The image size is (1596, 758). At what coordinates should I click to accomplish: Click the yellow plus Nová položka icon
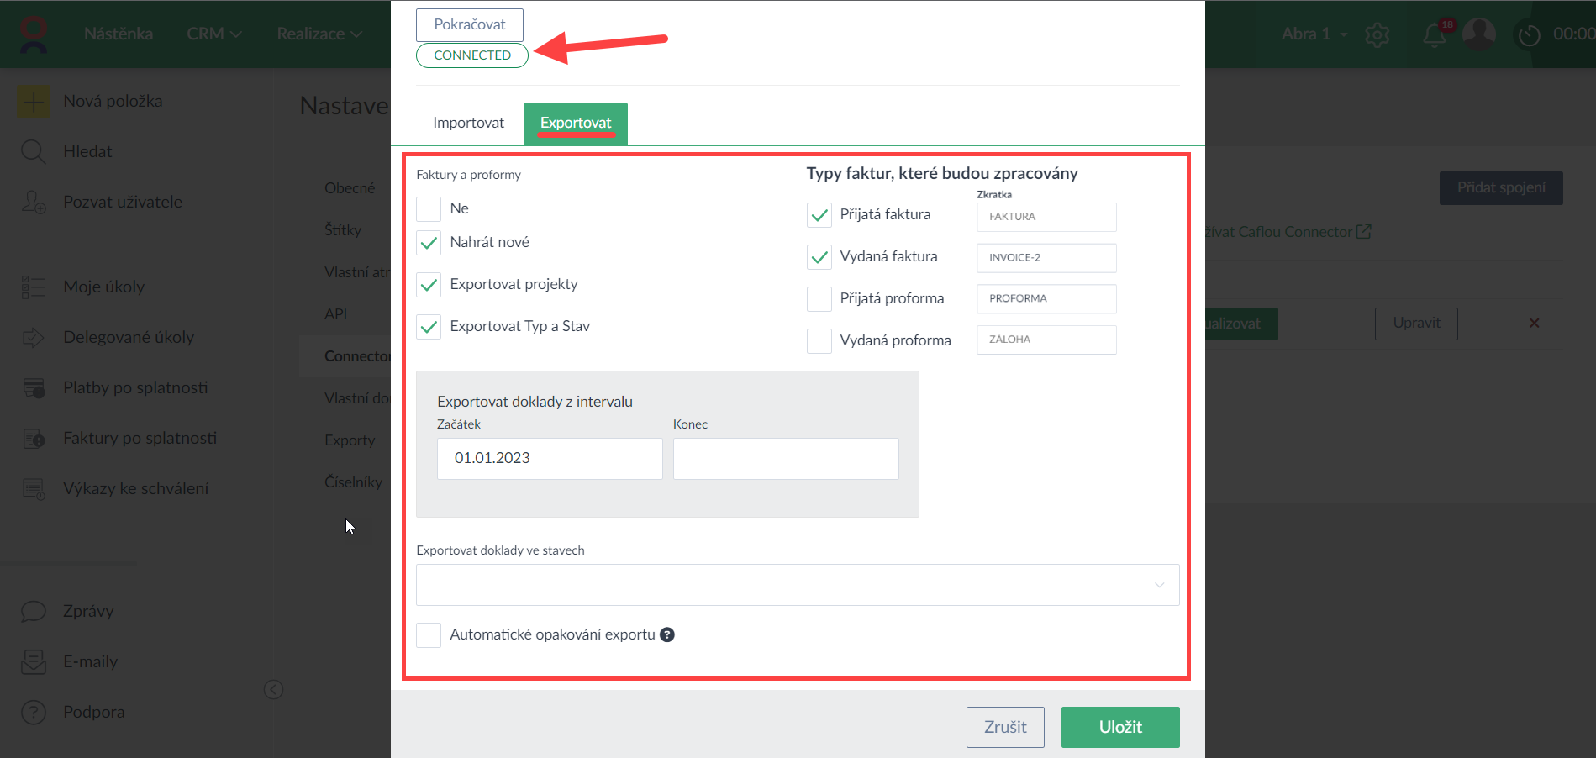pos(34,102)
